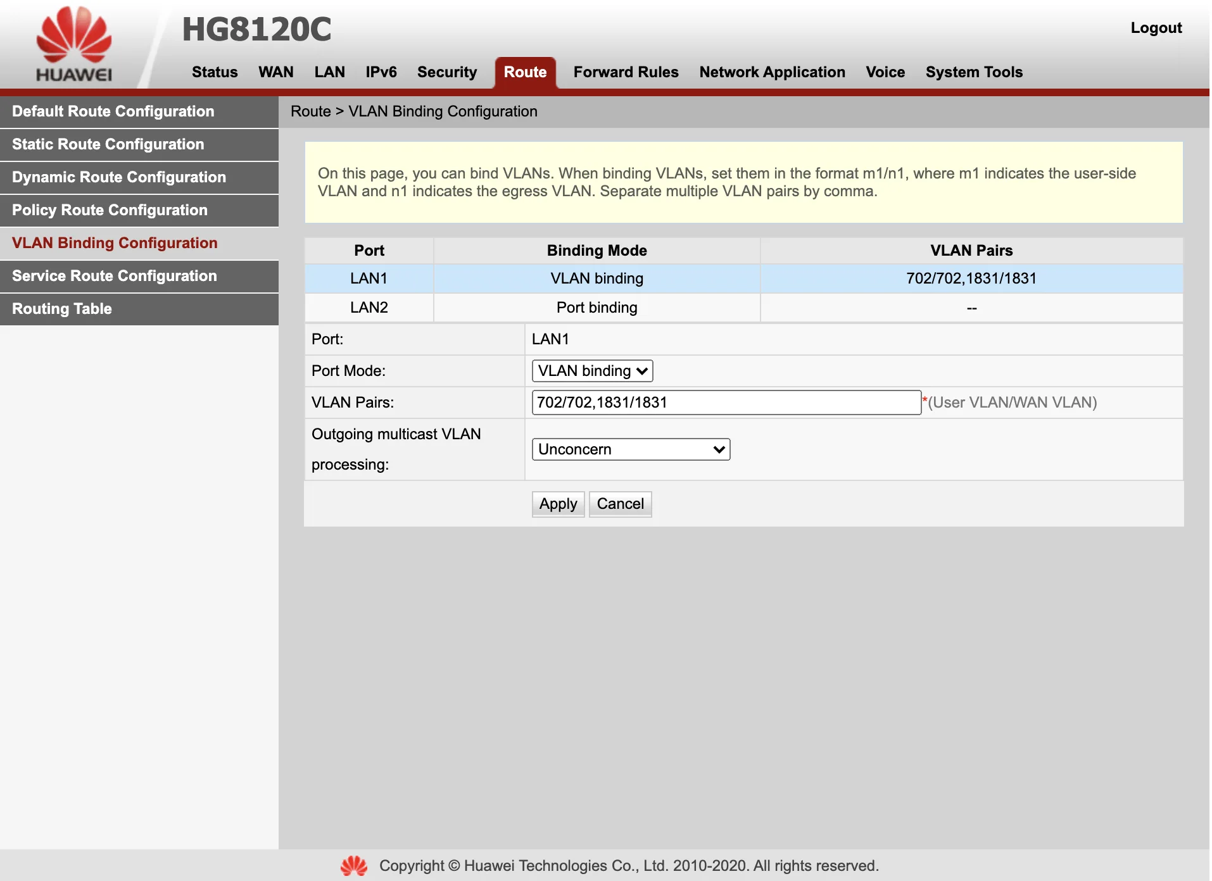Screen dimensions: 1212x881
Task: Open the Outgoing multicast VLAN processing dropdown
Action: pos(631,449)
